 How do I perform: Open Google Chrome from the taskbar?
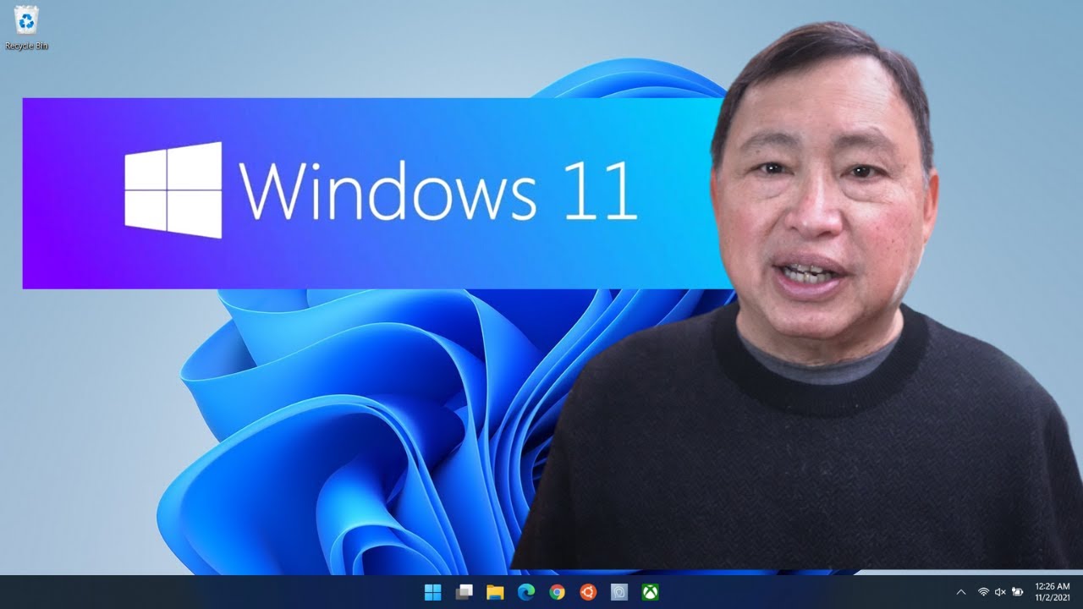557,592
